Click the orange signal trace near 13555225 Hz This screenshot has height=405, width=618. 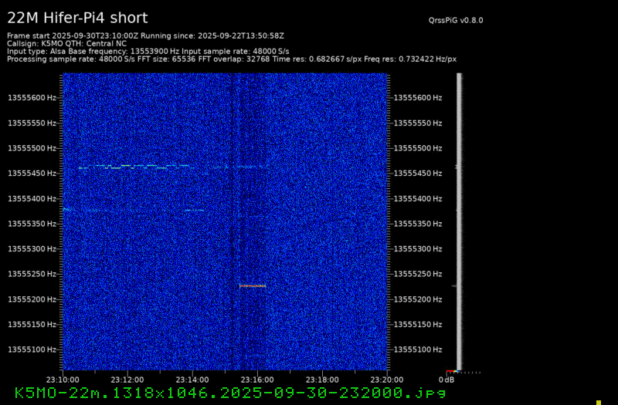pos(253,286)
